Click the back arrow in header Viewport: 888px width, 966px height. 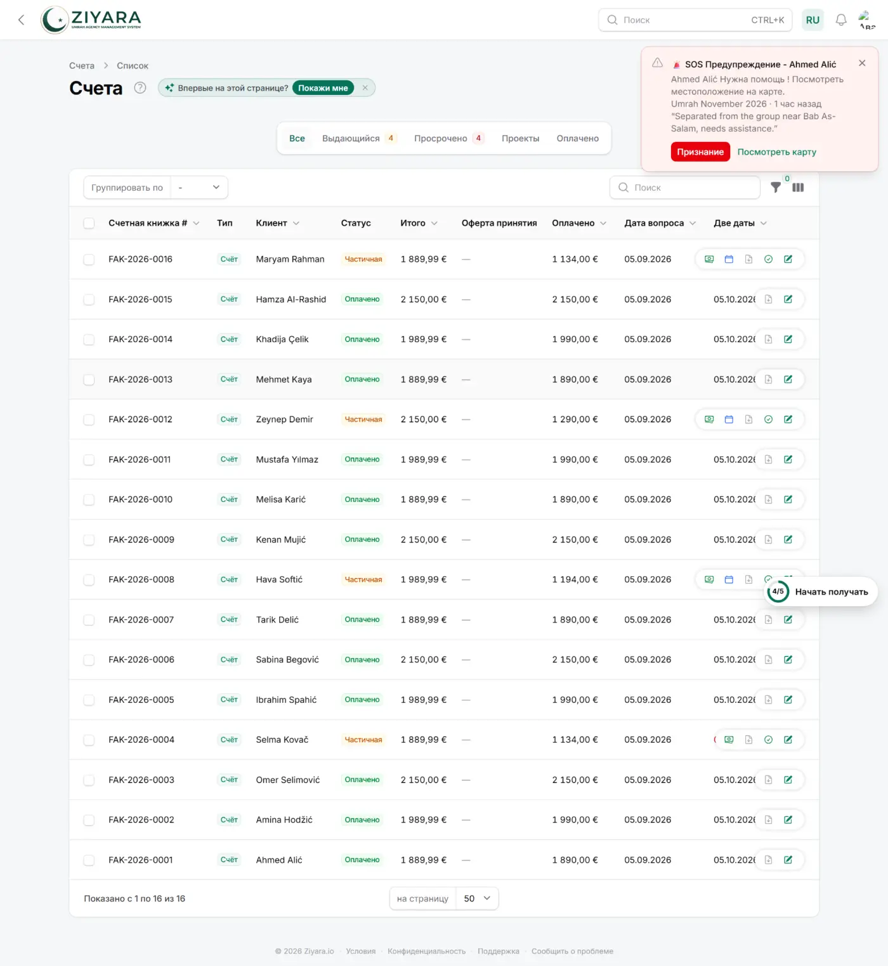[x=21, y=20]
